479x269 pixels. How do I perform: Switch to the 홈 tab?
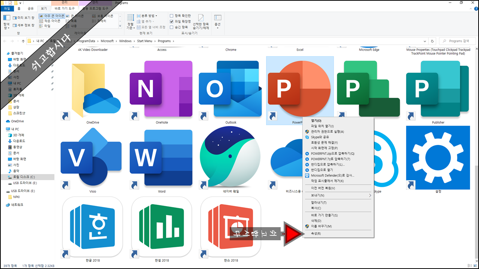[x=19, y=8]
